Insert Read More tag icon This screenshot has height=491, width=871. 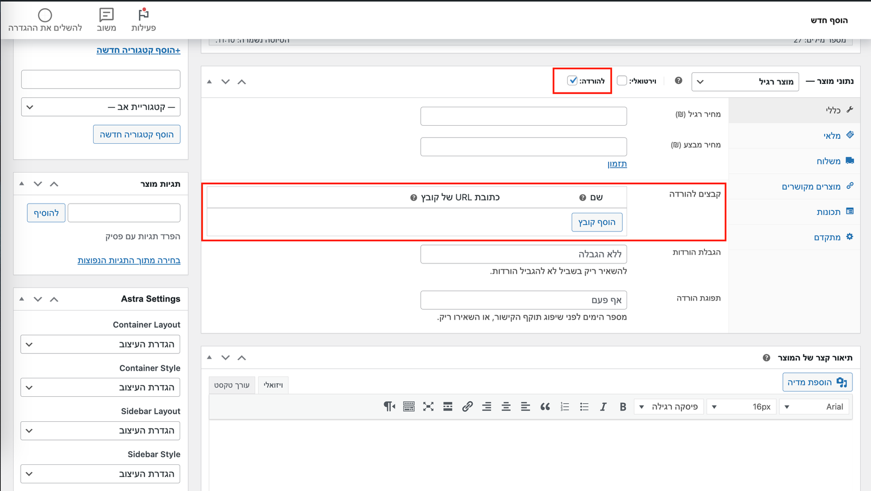(x=447, y=407)
